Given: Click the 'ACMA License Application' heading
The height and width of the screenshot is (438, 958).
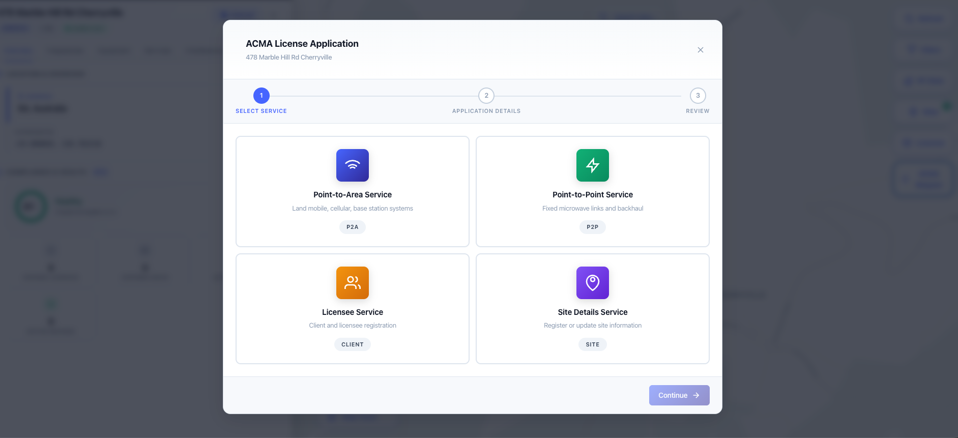Looking at the screenshot, I should 302,44.
